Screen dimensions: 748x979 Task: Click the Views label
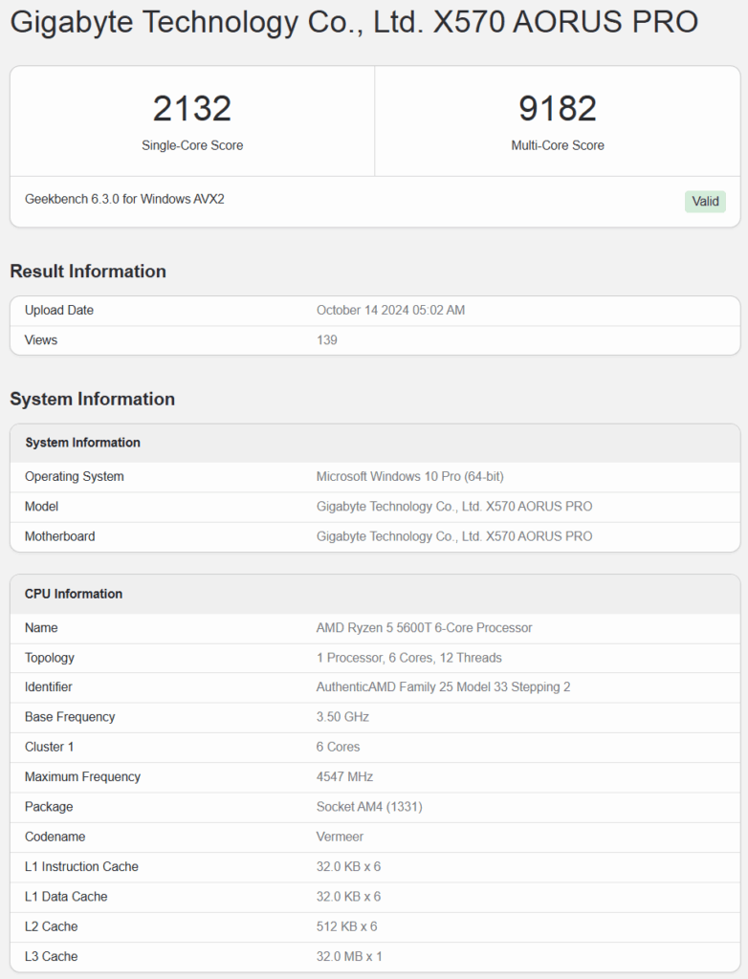40,340
